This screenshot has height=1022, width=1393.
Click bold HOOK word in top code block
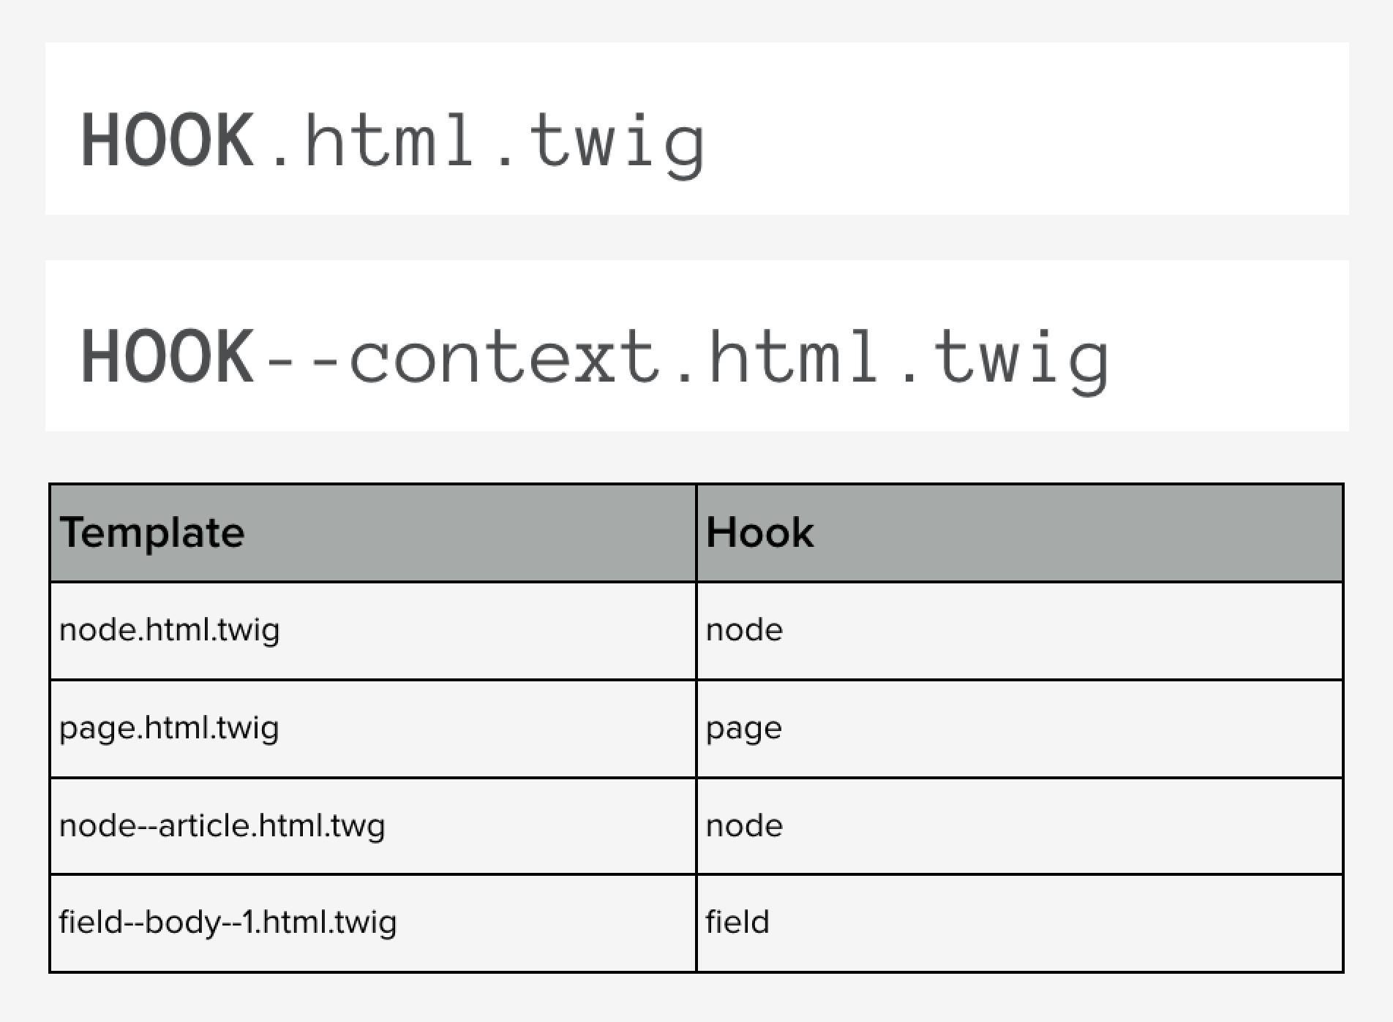[x=168, y=140]
